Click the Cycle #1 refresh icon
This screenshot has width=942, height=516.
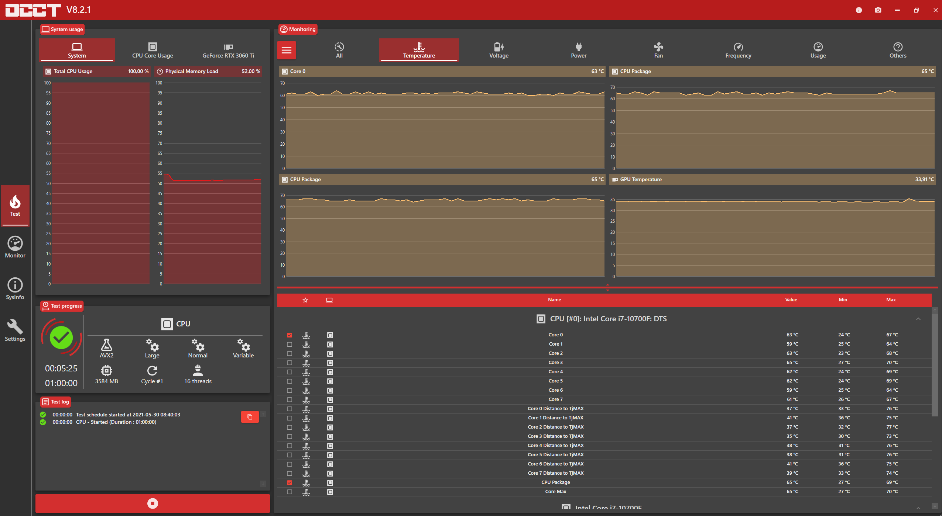pyautogui.click(x=152, y=370)
